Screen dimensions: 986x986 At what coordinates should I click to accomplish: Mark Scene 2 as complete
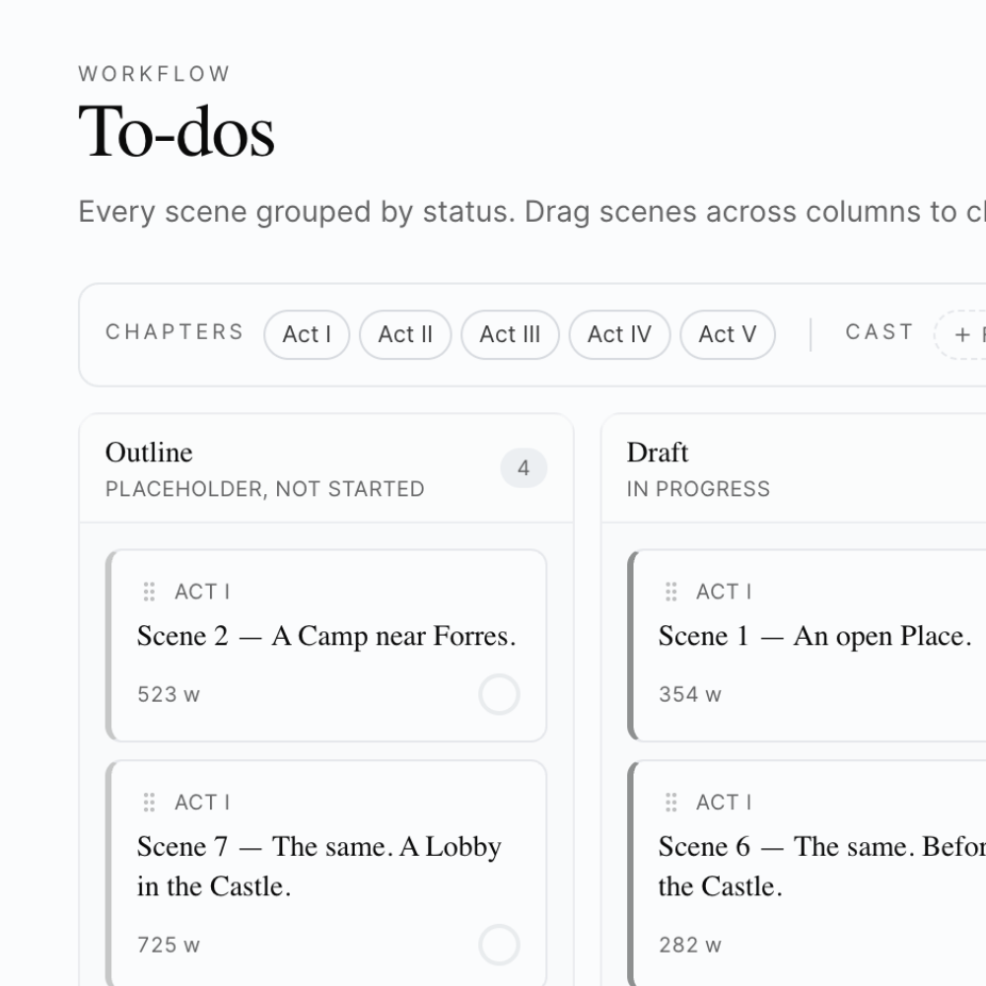point(499,694)
